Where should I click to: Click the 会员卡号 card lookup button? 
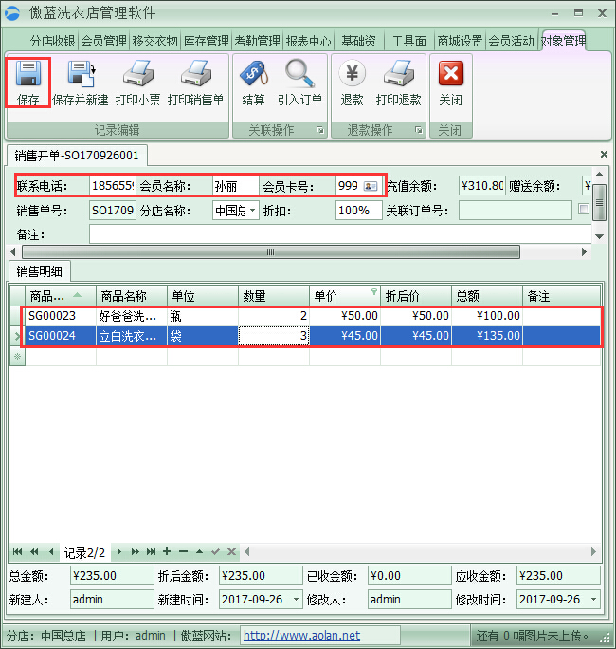pyautogui.click(x=371, y=186)
